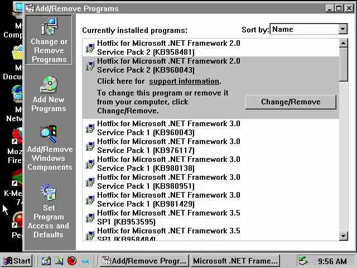The width and height of the screenshot is (357, 268).
Task: Click icon of hotfix KB980951
Action: click(x=90, y=182)
